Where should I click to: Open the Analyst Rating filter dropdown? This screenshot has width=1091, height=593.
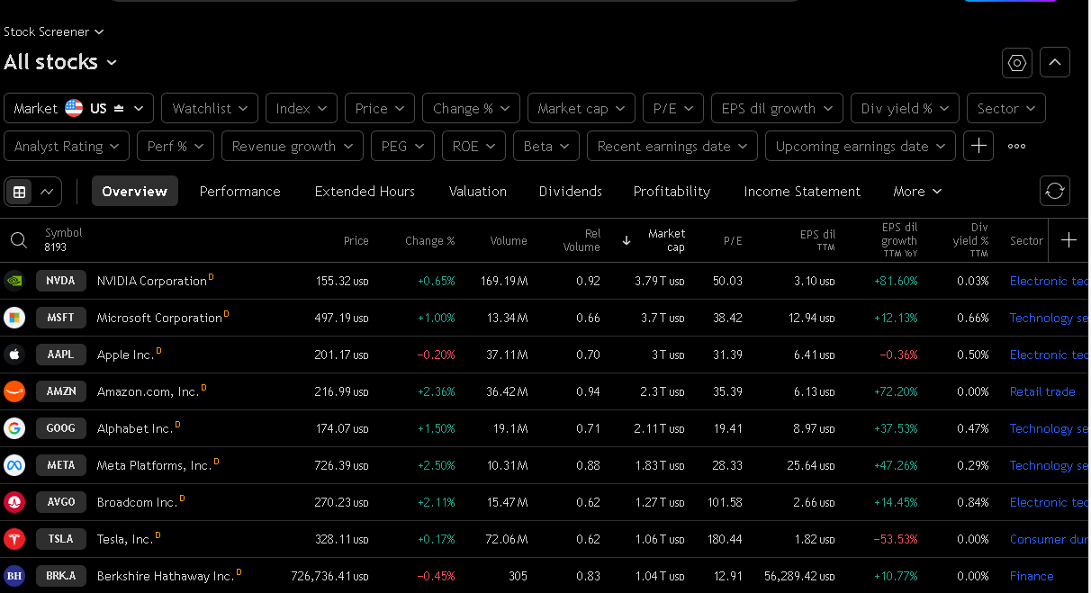click(x=67, y=146)
